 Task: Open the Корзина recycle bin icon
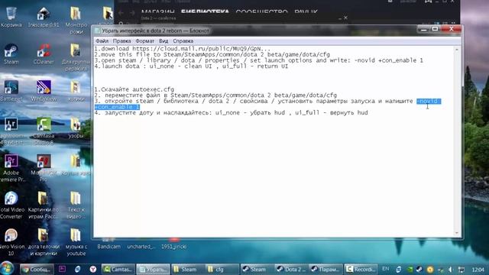point(11,16)
